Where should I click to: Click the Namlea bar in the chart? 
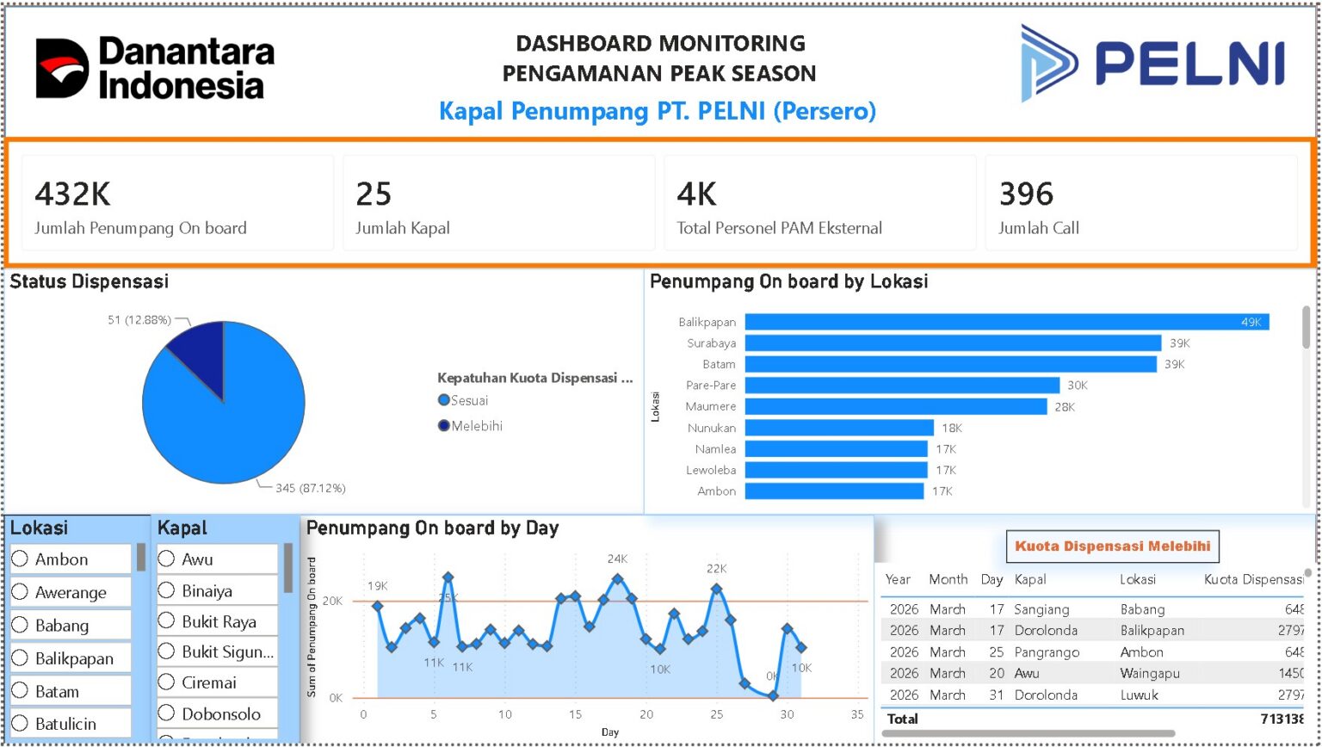[x=837, y=449]
